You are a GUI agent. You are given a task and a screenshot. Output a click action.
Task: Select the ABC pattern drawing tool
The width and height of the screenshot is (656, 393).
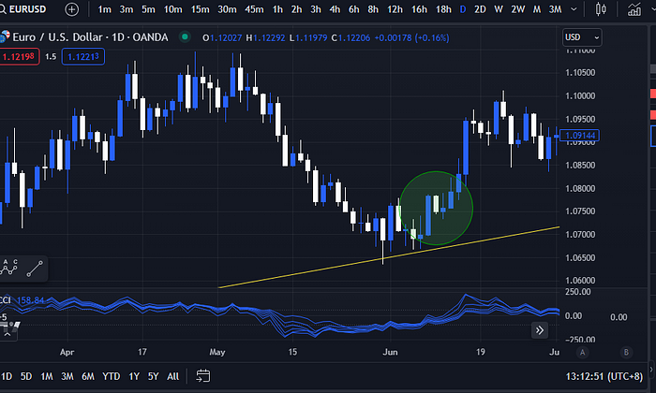[10, 268]
